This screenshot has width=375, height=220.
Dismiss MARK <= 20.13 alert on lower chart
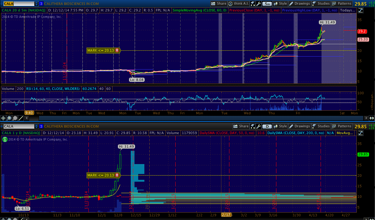click(x=117, y=175)
